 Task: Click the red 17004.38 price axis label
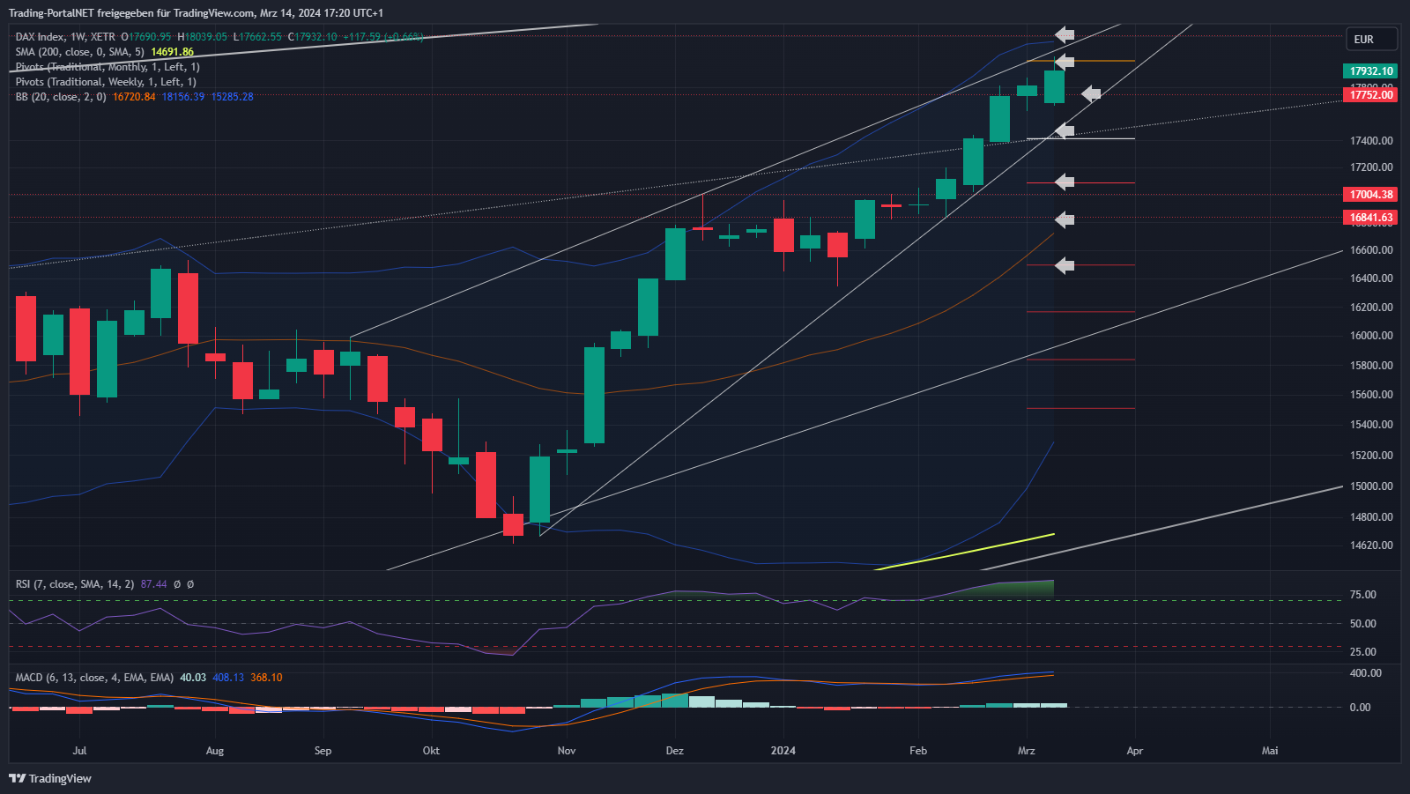1371,195
